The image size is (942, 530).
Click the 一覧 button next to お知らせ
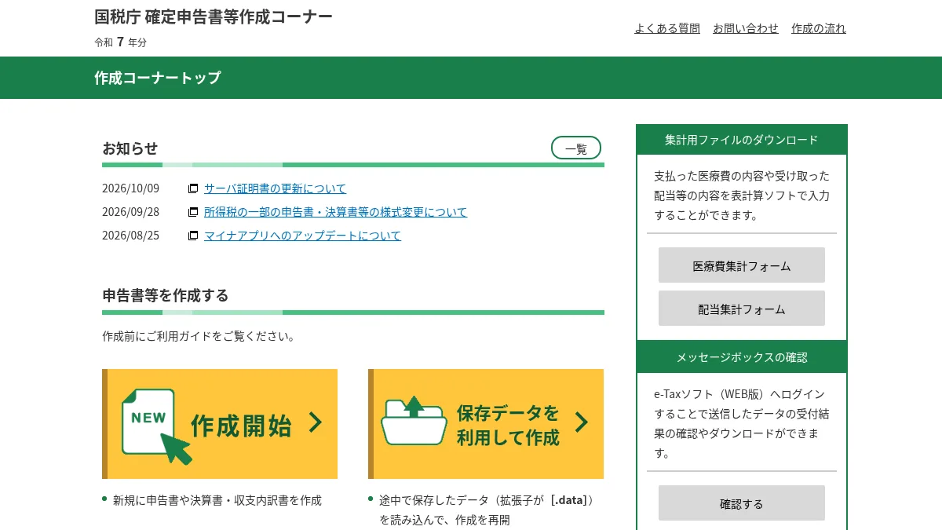(576, 148)
